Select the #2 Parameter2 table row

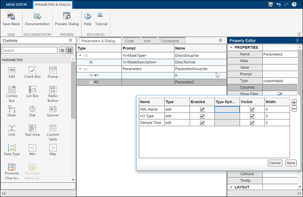tap(151, 82)
